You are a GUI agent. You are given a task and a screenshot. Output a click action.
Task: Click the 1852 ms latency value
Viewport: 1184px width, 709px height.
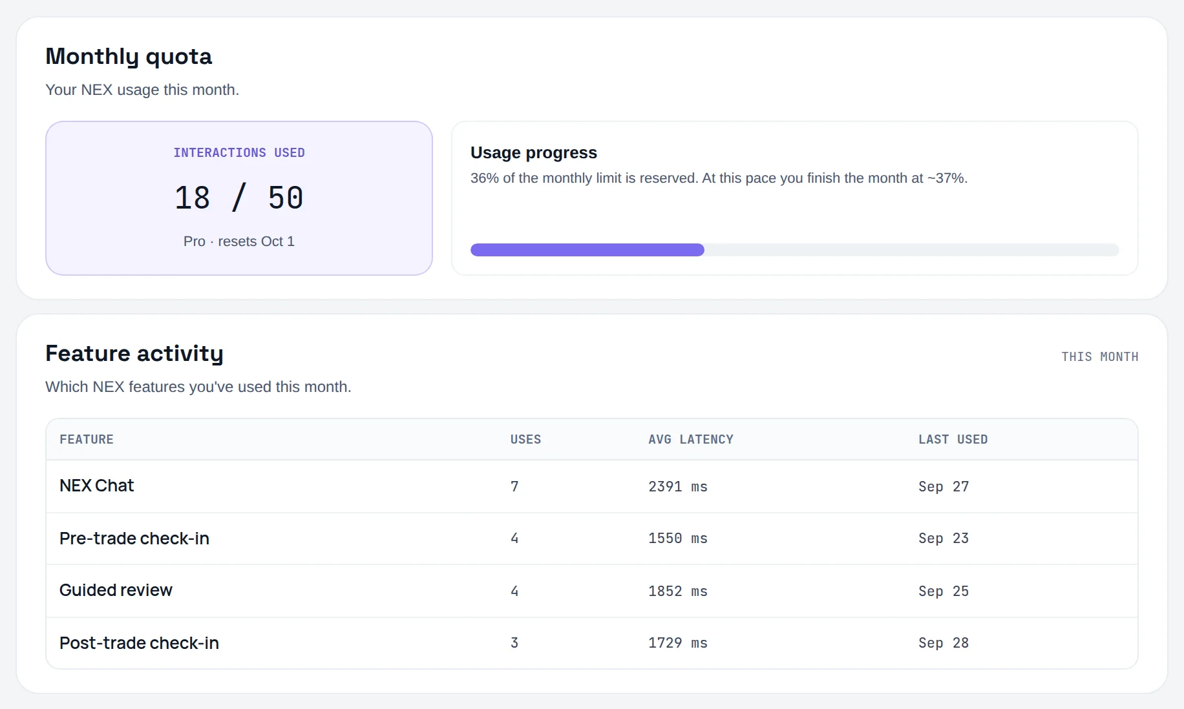pyautogui.click(x=678, y=591)
